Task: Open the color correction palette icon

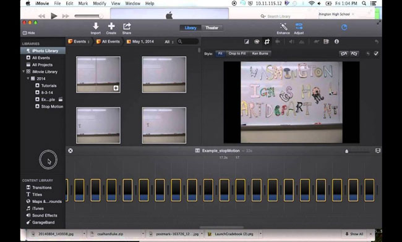Action: pyautogui.click(x=257, y=41)
